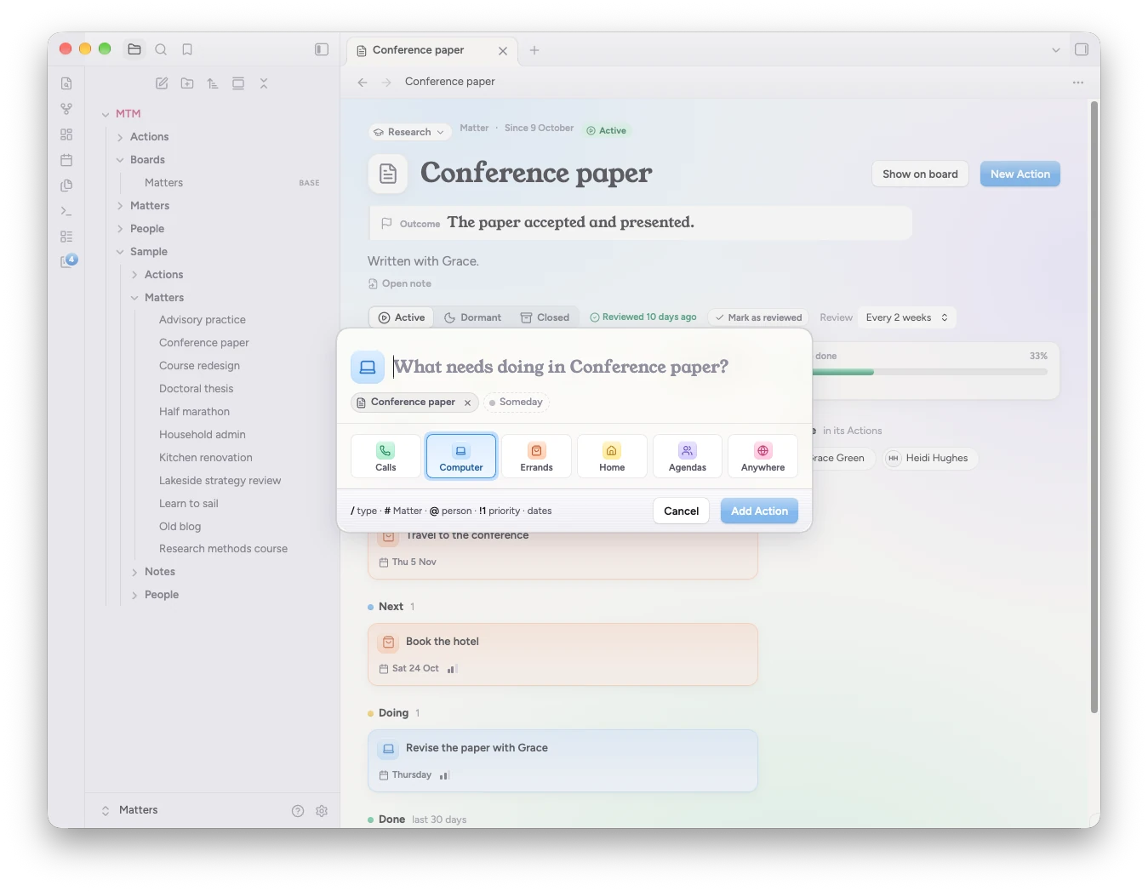
Task: Open the canvas icon in the ribbon
Action: tap(66, 134)
